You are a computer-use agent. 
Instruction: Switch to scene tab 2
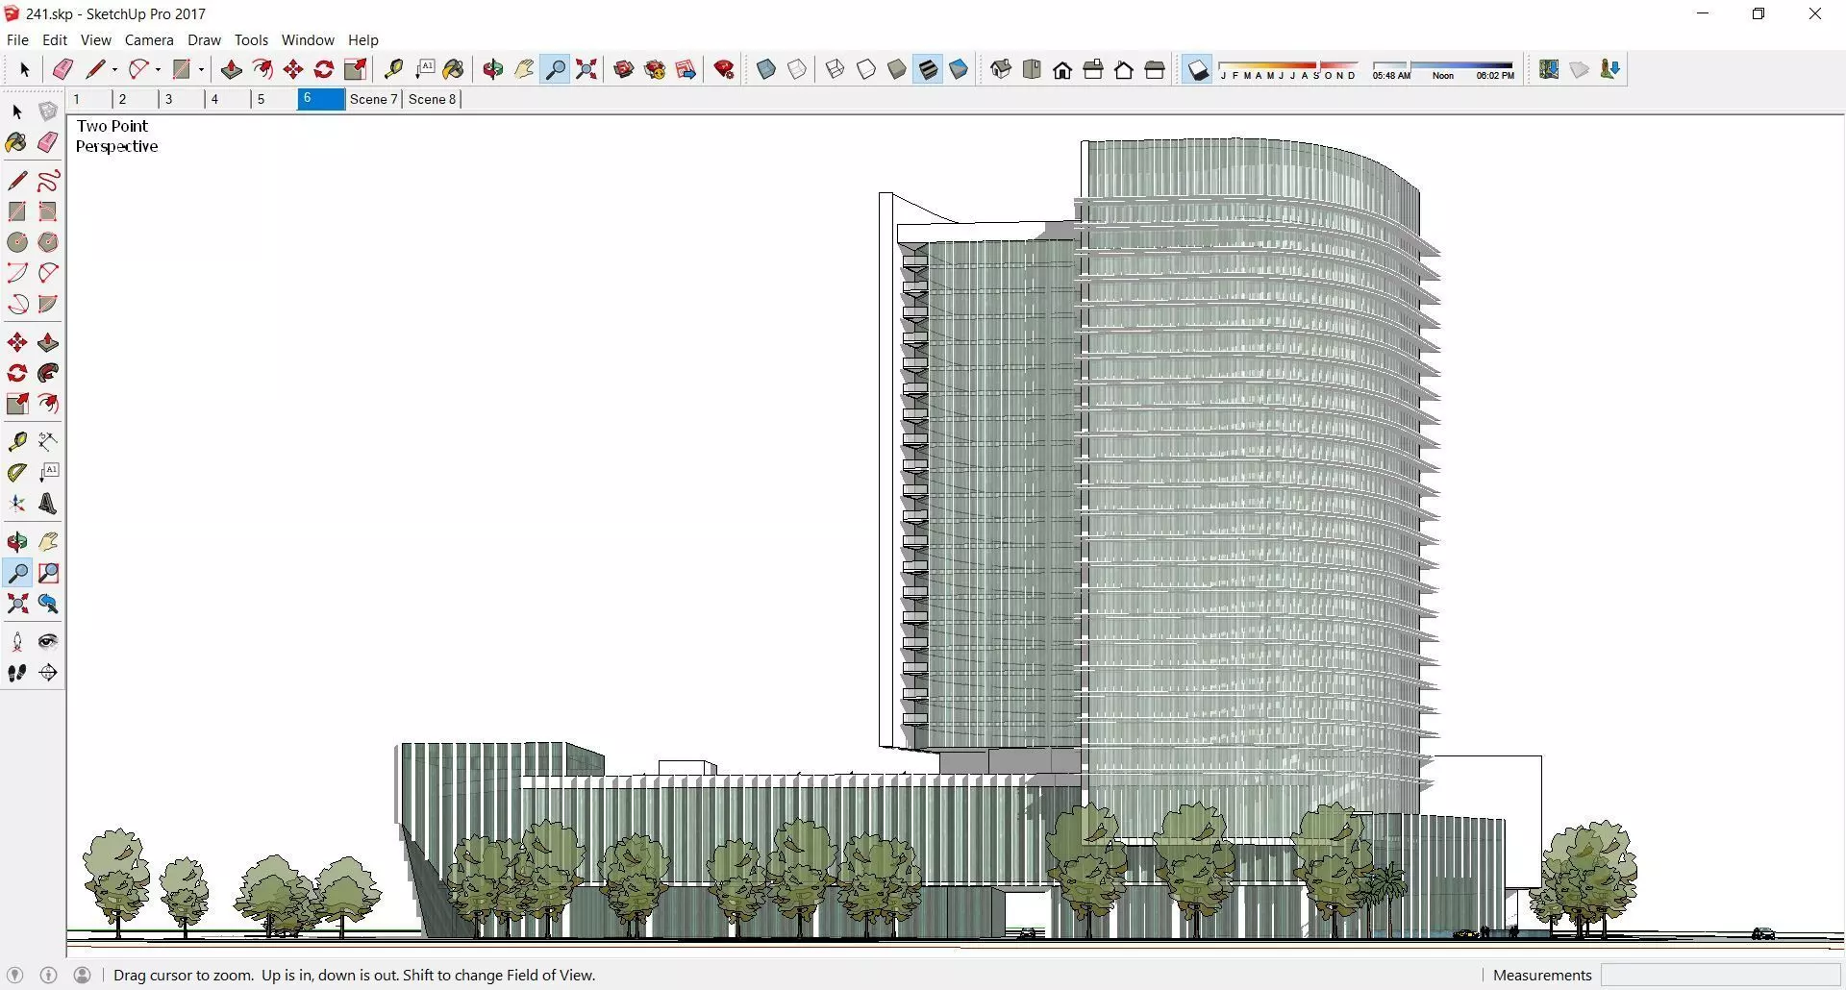[134, 99]
